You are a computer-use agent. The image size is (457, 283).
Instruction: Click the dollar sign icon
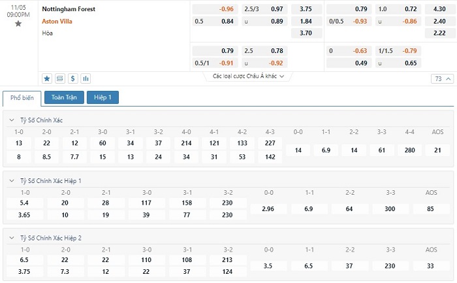(72, 78)
